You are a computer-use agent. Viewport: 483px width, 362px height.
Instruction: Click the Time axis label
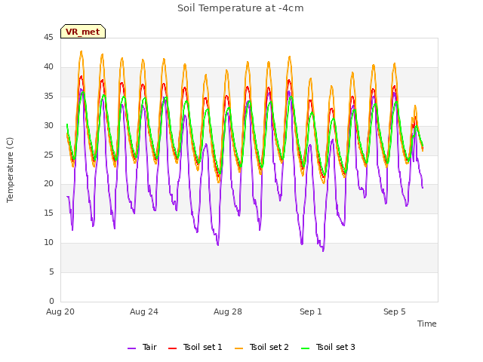[427, 324]
